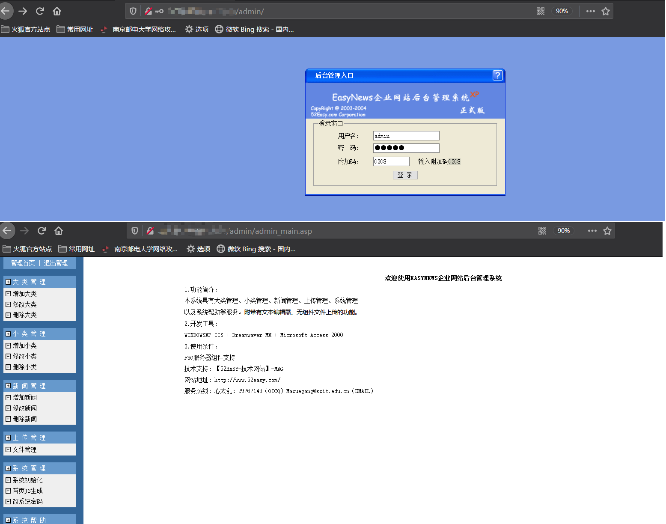Image resolution: width=666 pixels, height=524 pixels.
Task: Open 选项 bookmark in top browser
Action: pyautogui.click(x=197, y=29)
